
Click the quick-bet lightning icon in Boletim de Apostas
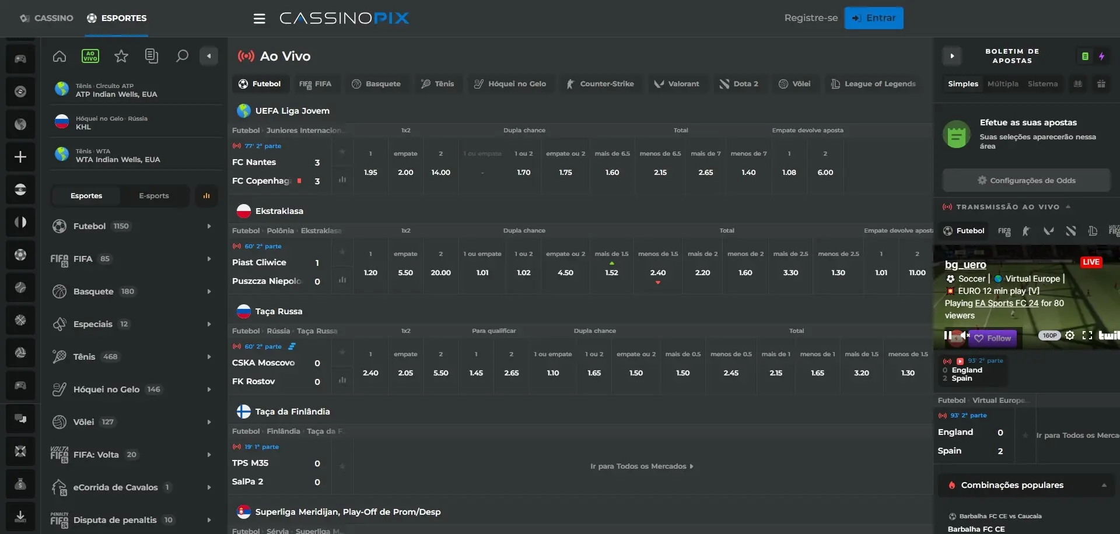point(1102,56)
